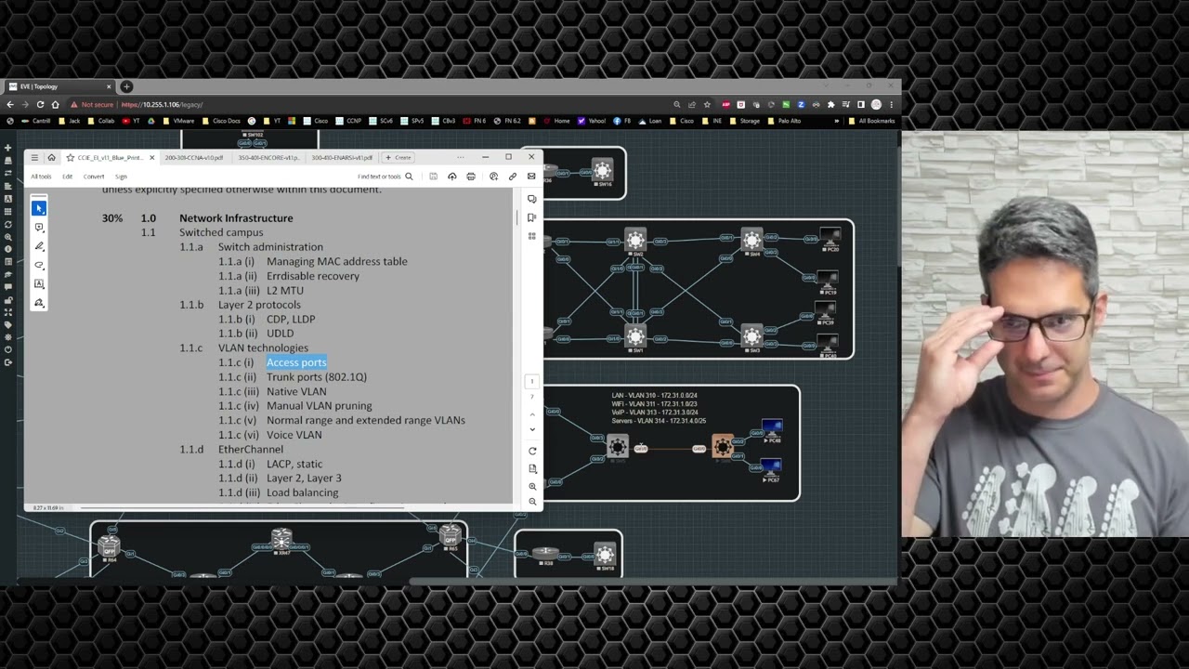Click EVE add object plus icon
Screen dimensions: 1189x669
click(8, 148)
